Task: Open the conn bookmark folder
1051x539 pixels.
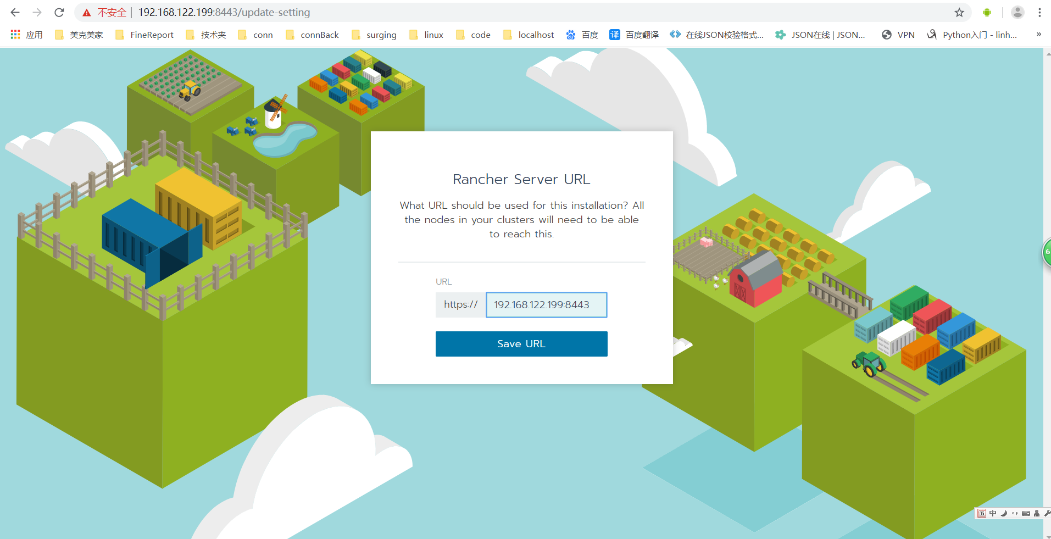Action: click(x=255, y=35)
